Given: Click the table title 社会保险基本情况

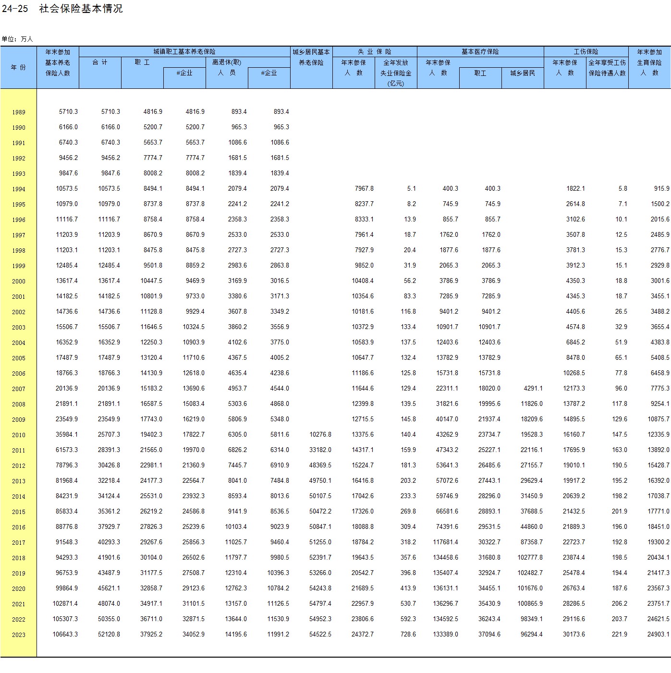Looking at the screenshot, I should click(x=81, y=9).
